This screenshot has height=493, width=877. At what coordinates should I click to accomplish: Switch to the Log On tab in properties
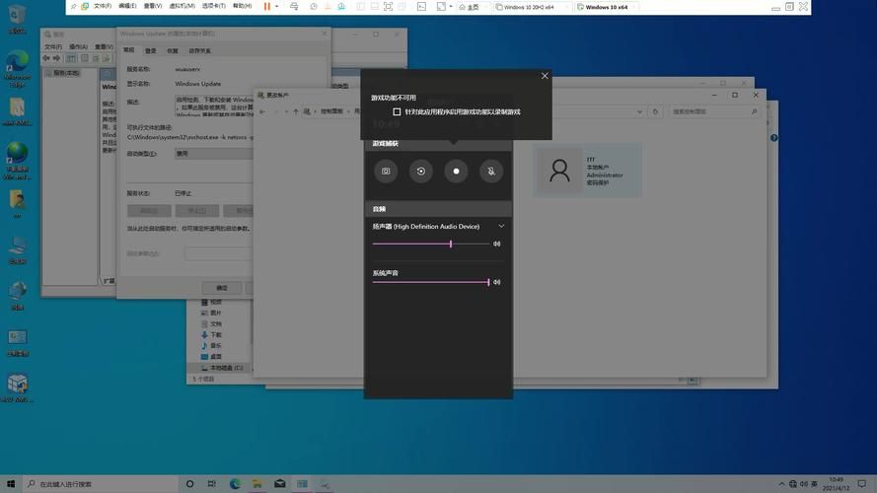pyautogui.click(x=151, y=51)
